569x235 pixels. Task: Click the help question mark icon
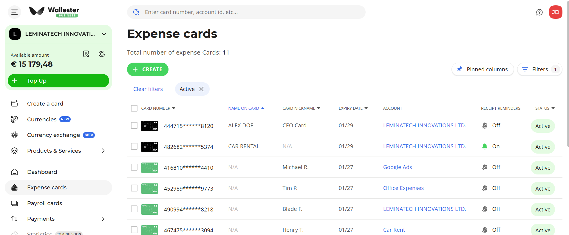(x=539, y=12)
